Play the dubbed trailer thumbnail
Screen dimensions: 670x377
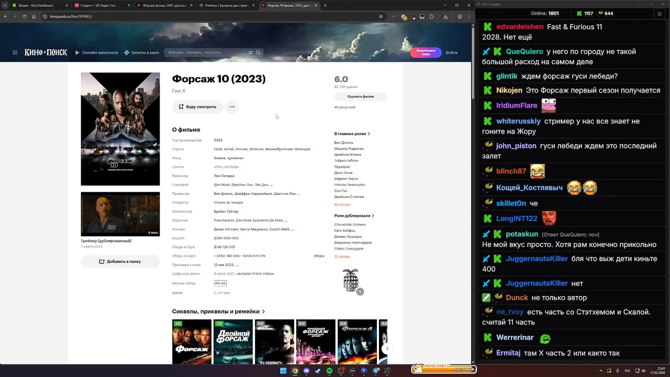tap(120, 214)
